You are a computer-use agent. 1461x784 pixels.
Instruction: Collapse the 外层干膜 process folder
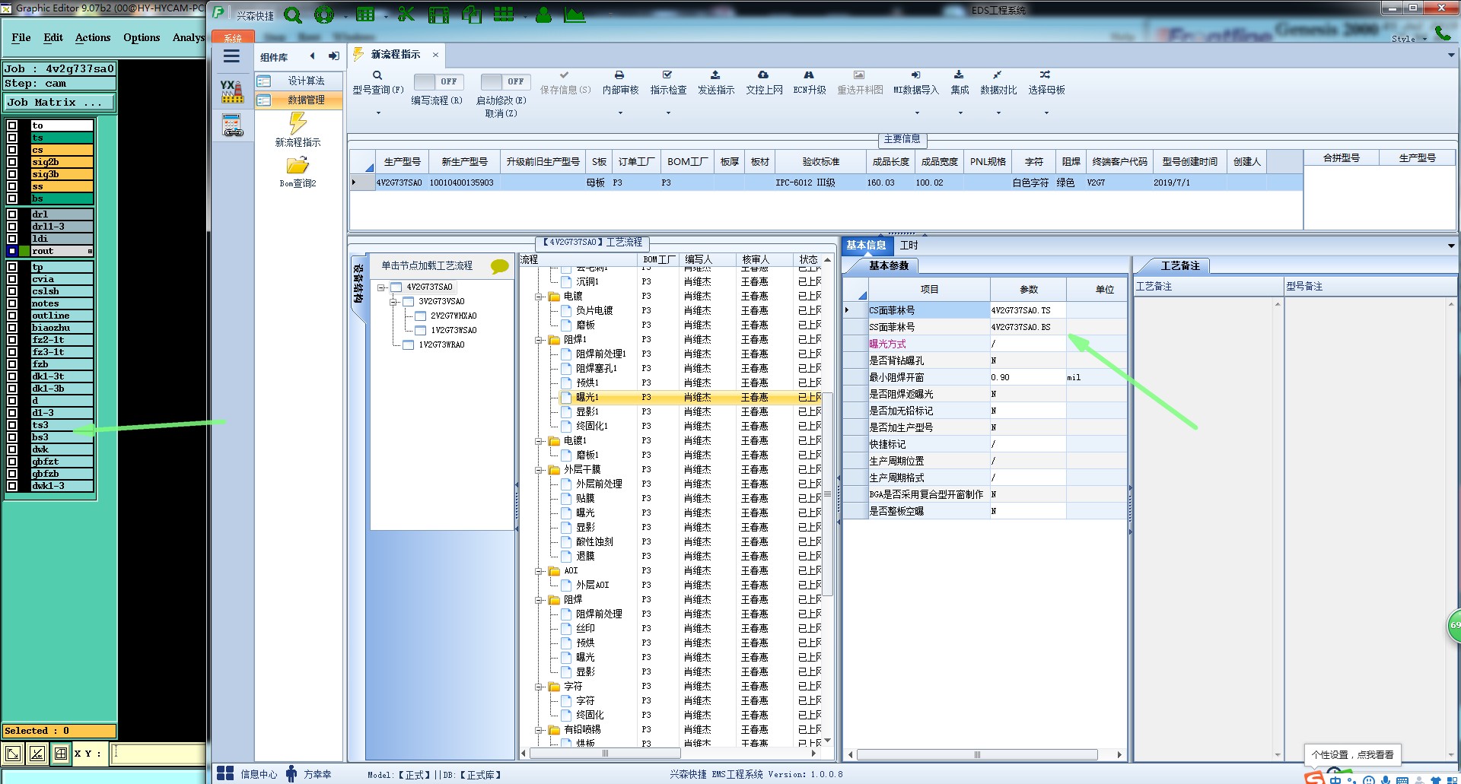coord(539,470)
